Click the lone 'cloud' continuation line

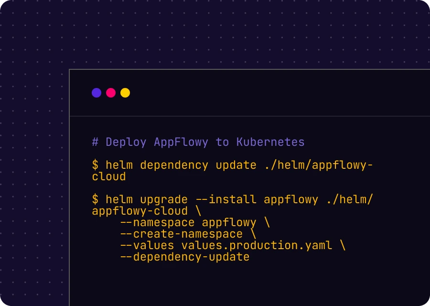point(109,177)
